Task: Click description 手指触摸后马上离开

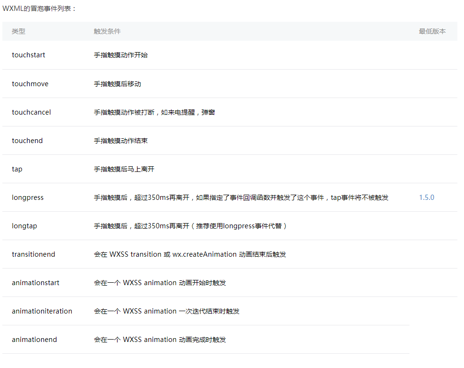Action: tap(124, 169)
